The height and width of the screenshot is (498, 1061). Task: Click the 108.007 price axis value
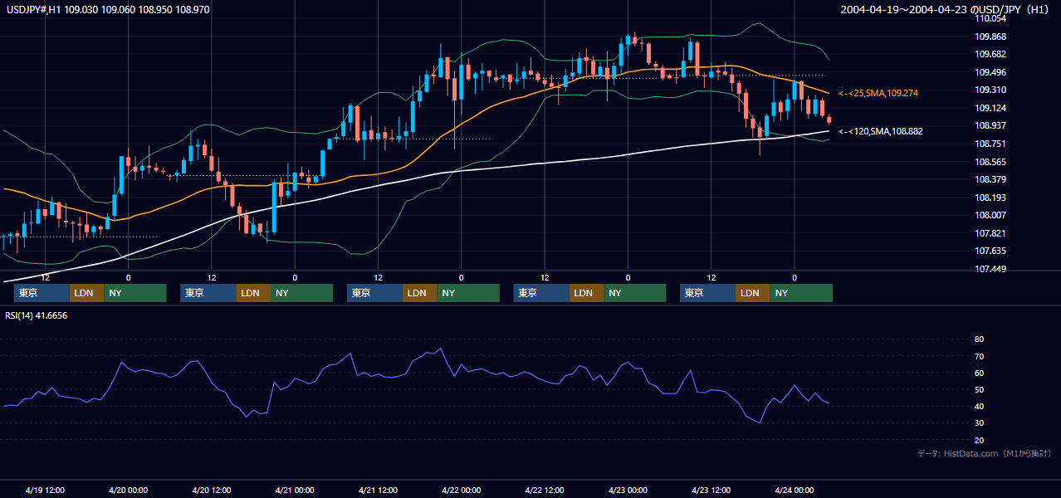[x=990, y=215]
